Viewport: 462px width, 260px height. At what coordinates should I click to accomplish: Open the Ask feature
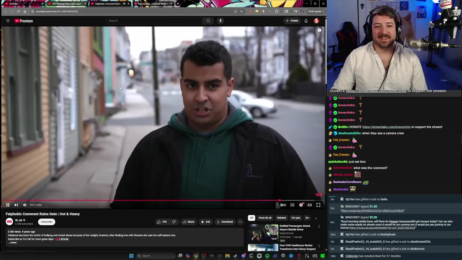coord(205,222)
